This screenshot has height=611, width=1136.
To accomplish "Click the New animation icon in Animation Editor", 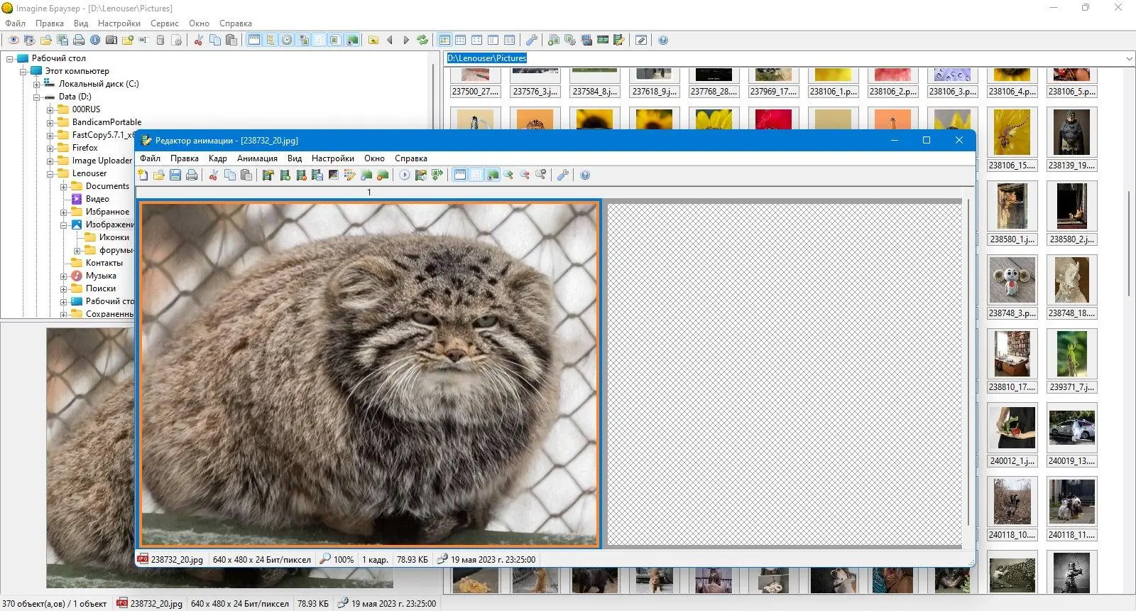I will pos(143,175).
